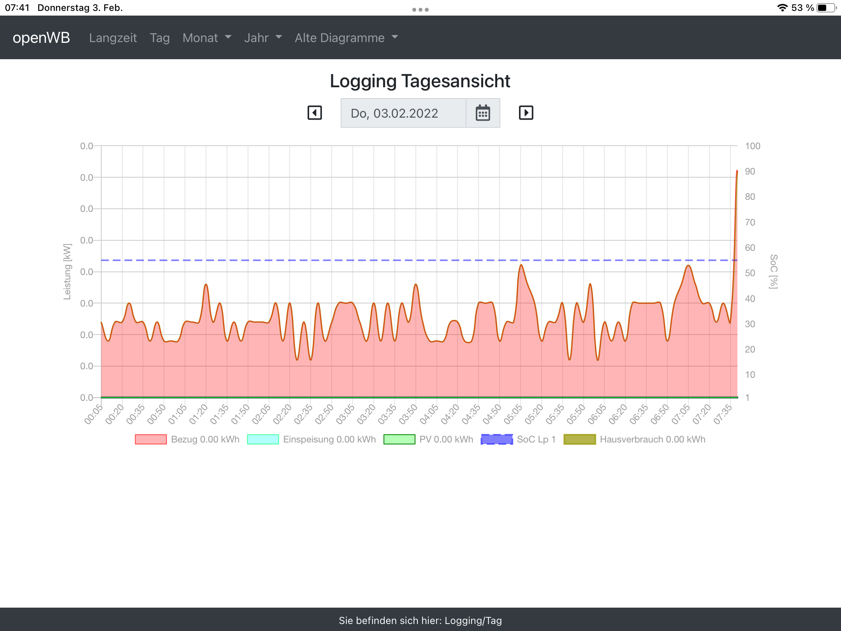Screen dimensions: 841x631
Task: Expand the Monat dropdown menu
Action: pyautogui.click(x=207, y=38)
